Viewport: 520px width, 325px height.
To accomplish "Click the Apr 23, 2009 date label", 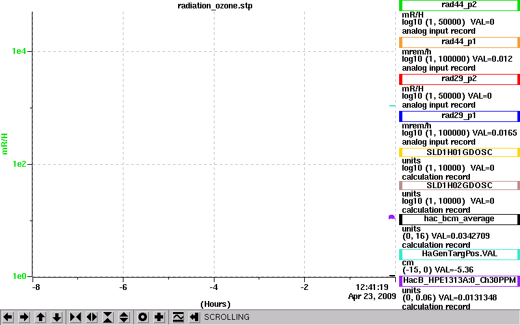I will [372, 296].
